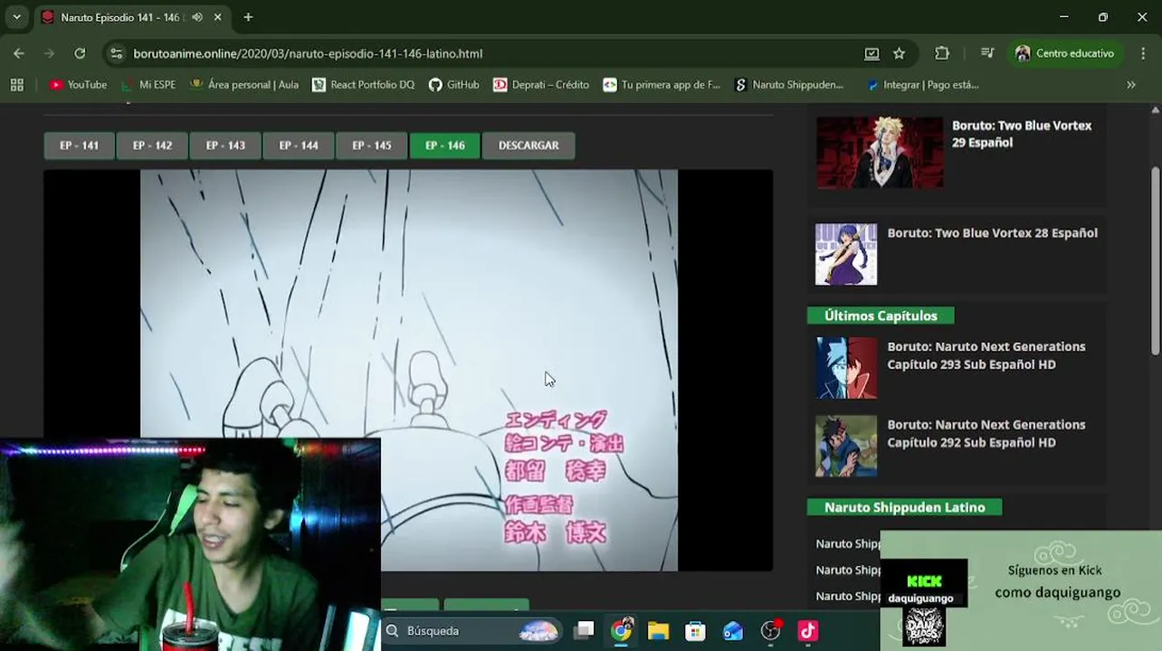Open Tu primera app de F... bookmark
This screenshot has width=1162, height=651.
coord(662,84)
